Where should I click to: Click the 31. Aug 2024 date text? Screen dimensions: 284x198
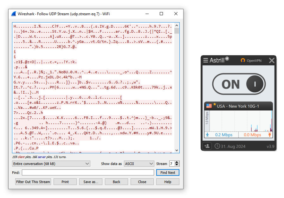[233, 146]
